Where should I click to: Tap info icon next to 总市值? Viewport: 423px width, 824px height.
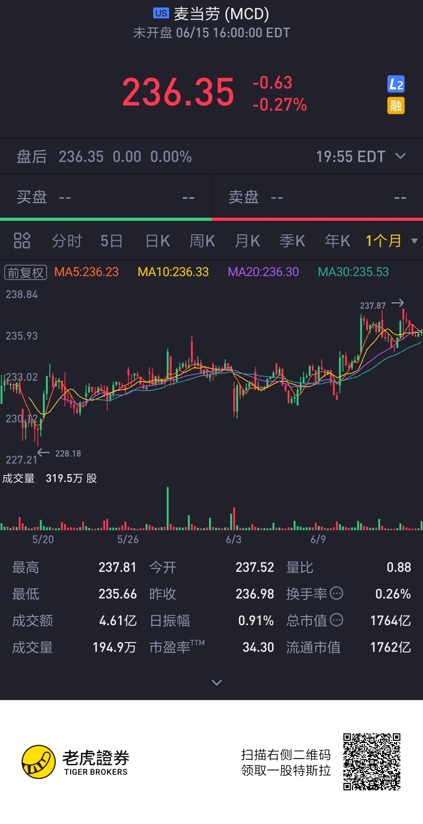pyautogui.click(x=336, y=620)
